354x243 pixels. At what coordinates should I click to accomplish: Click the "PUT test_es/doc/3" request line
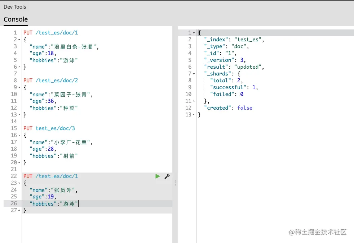49,128
